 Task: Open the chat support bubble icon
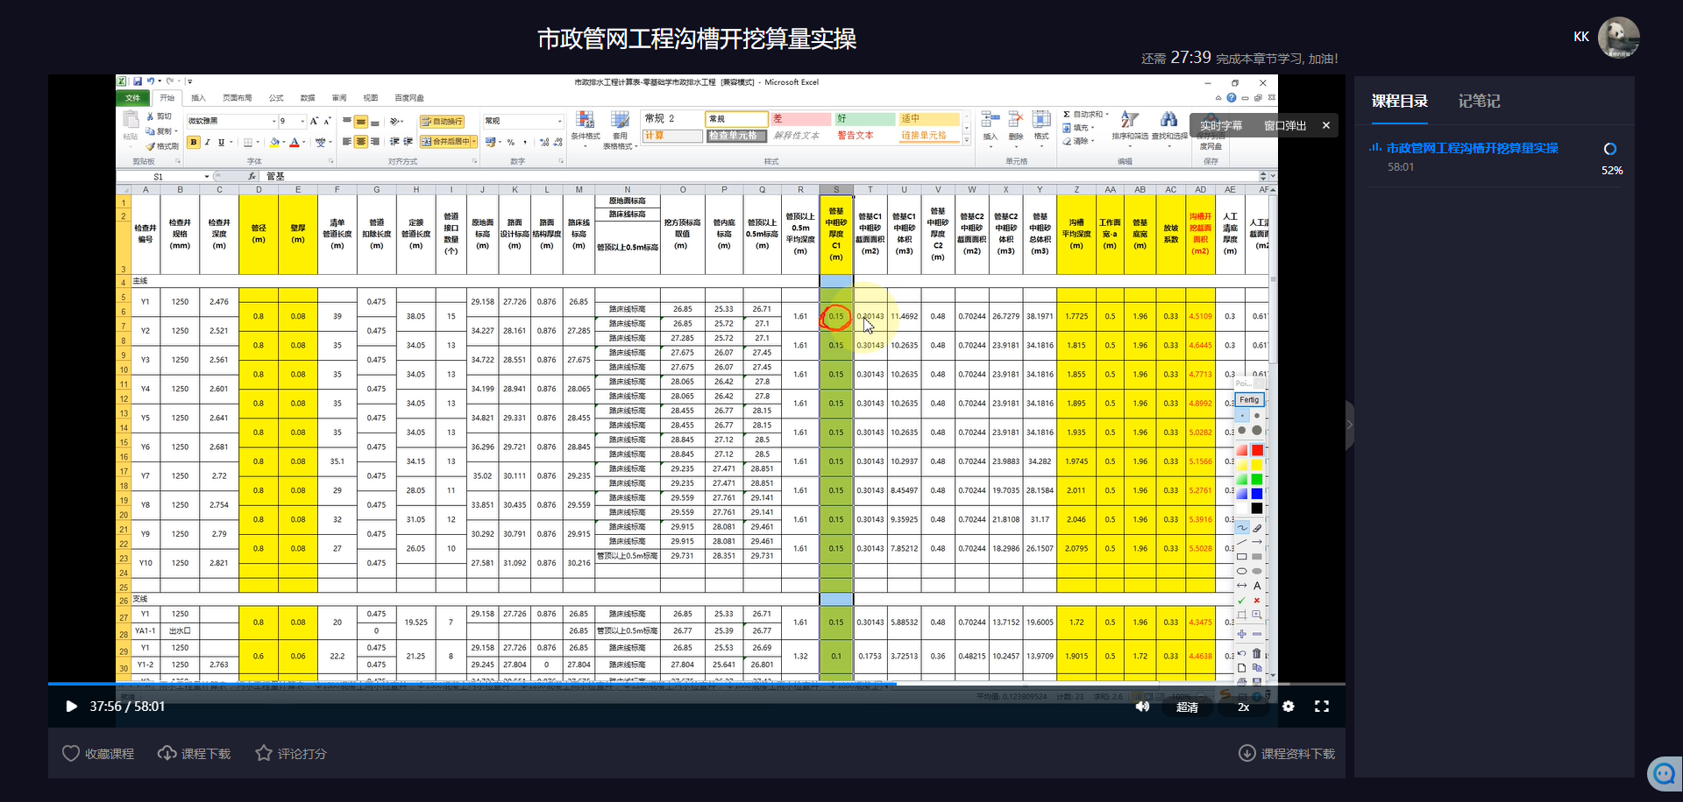click(x=1664, y=774)
